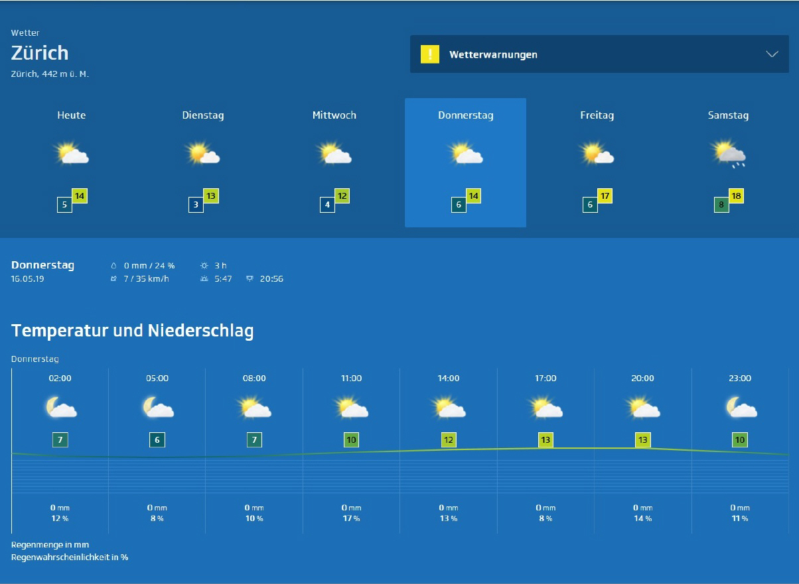Click the sunrise icon beside 5:47
Image resolution: width=799 pixels, height=584 pixels.
(204, 279)
